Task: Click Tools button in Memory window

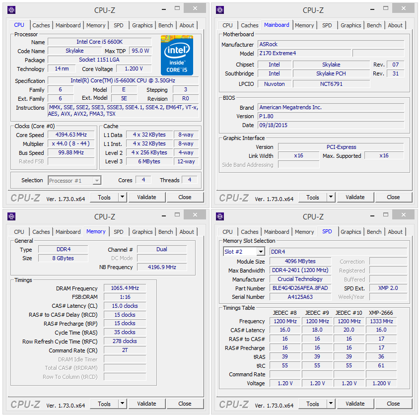Action: 104,404
